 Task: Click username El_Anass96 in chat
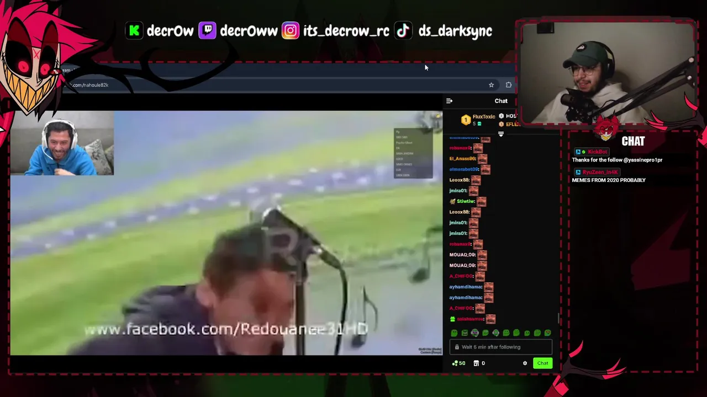(462, 159)
